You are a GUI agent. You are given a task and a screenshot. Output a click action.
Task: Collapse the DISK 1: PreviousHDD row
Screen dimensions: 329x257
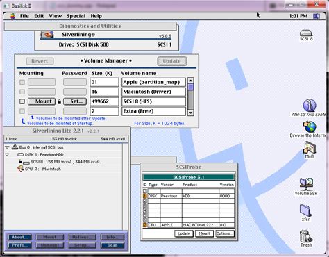coord(8,154)
